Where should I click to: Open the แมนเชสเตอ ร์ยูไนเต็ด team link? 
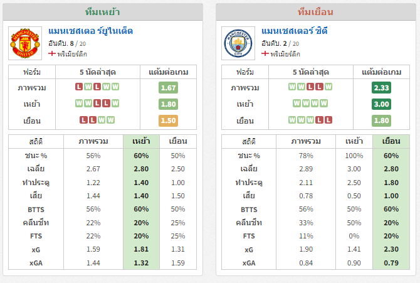(90, 31)
